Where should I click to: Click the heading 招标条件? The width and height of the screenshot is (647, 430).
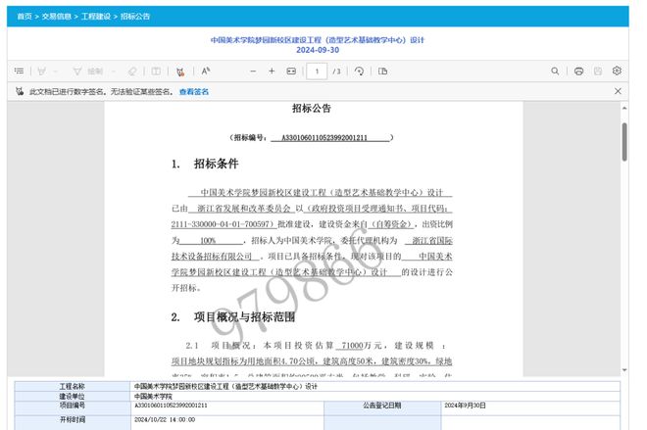coord(217,164)
